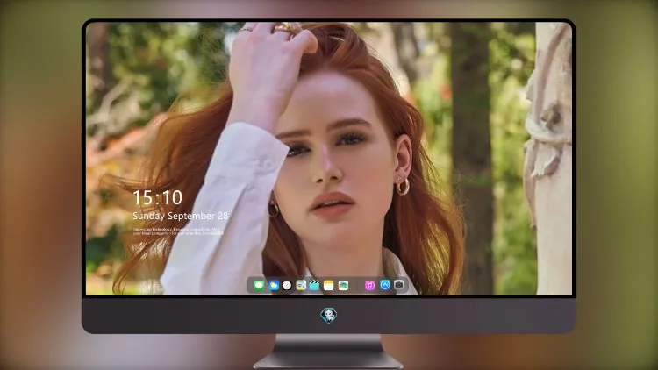This screenshot has width=658, height=370.
Task: Open the clapperboard video app in the dock
Action: pos(314,286)
